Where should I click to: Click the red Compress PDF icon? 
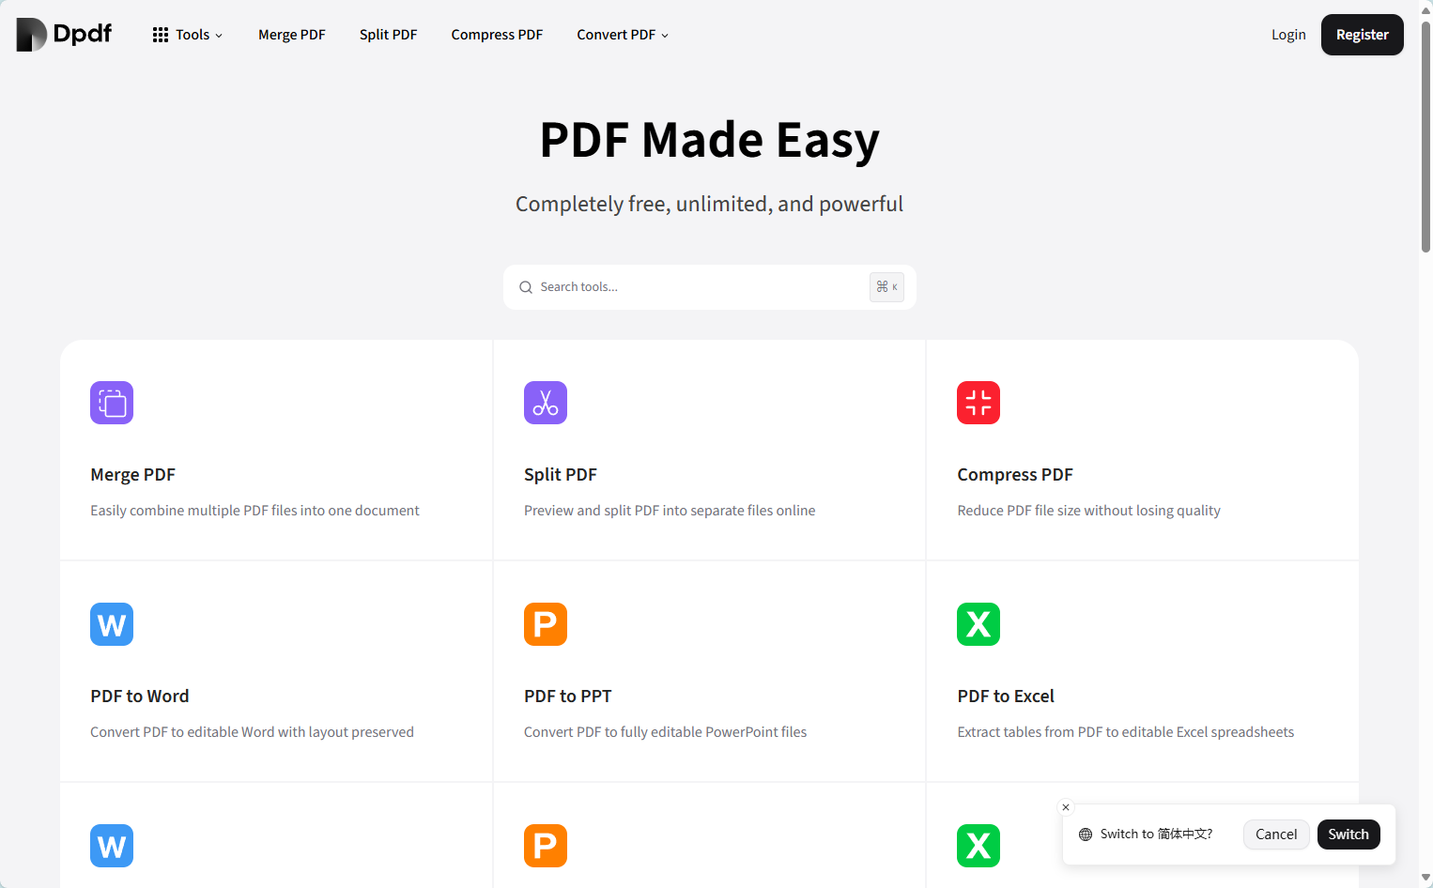pyautogui.click(x=978, y=403)
